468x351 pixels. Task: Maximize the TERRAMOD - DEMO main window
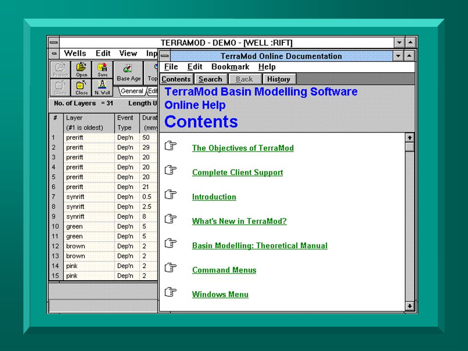click(410, 43)
